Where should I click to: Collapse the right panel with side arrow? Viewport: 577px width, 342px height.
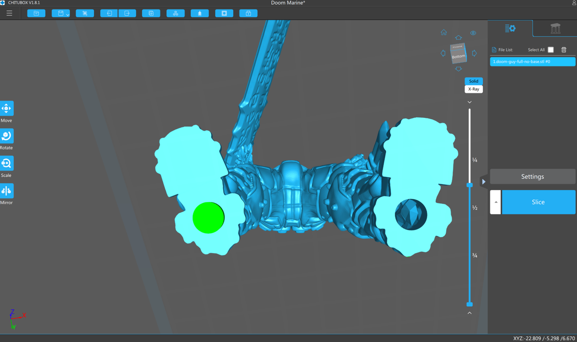(x=484, y=181)
